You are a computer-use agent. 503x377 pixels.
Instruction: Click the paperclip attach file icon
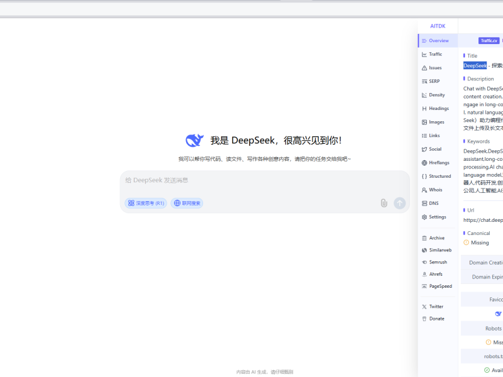coord(384,203)
